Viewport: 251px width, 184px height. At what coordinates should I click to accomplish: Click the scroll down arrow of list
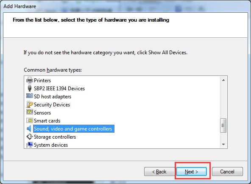point(223,145)
